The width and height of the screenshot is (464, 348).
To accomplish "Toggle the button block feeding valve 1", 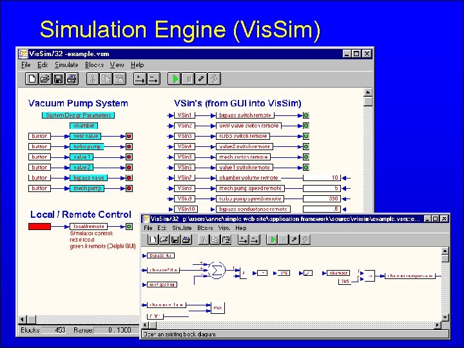I will pos(39,157).
